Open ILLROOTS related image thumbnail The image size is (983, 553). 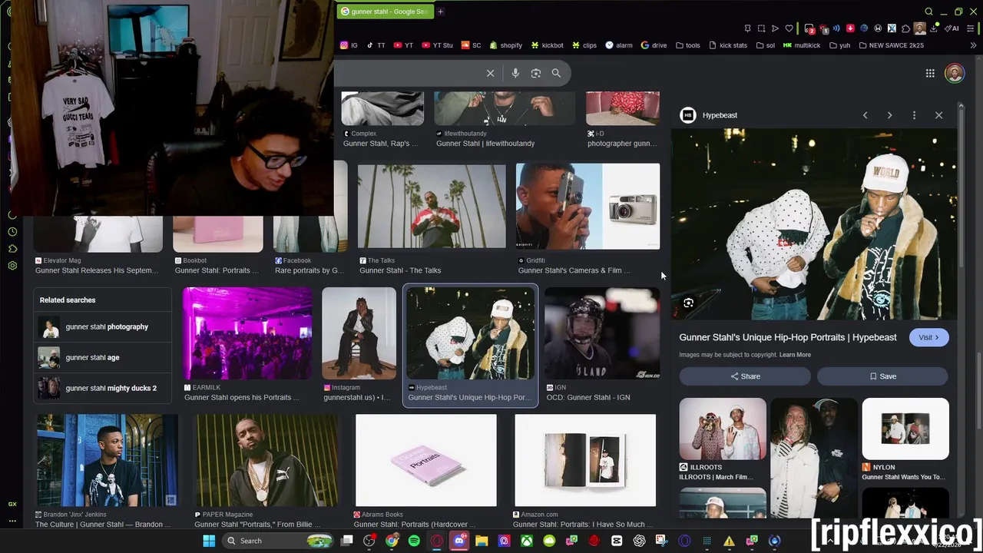(x=723, y=429)
